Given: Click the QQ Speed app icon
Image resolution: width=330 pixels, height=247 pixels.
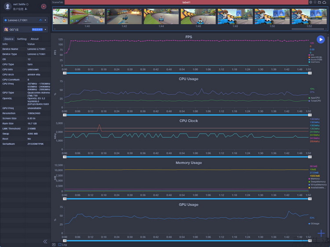Looking at the screenshot, I should pos(6,29).
